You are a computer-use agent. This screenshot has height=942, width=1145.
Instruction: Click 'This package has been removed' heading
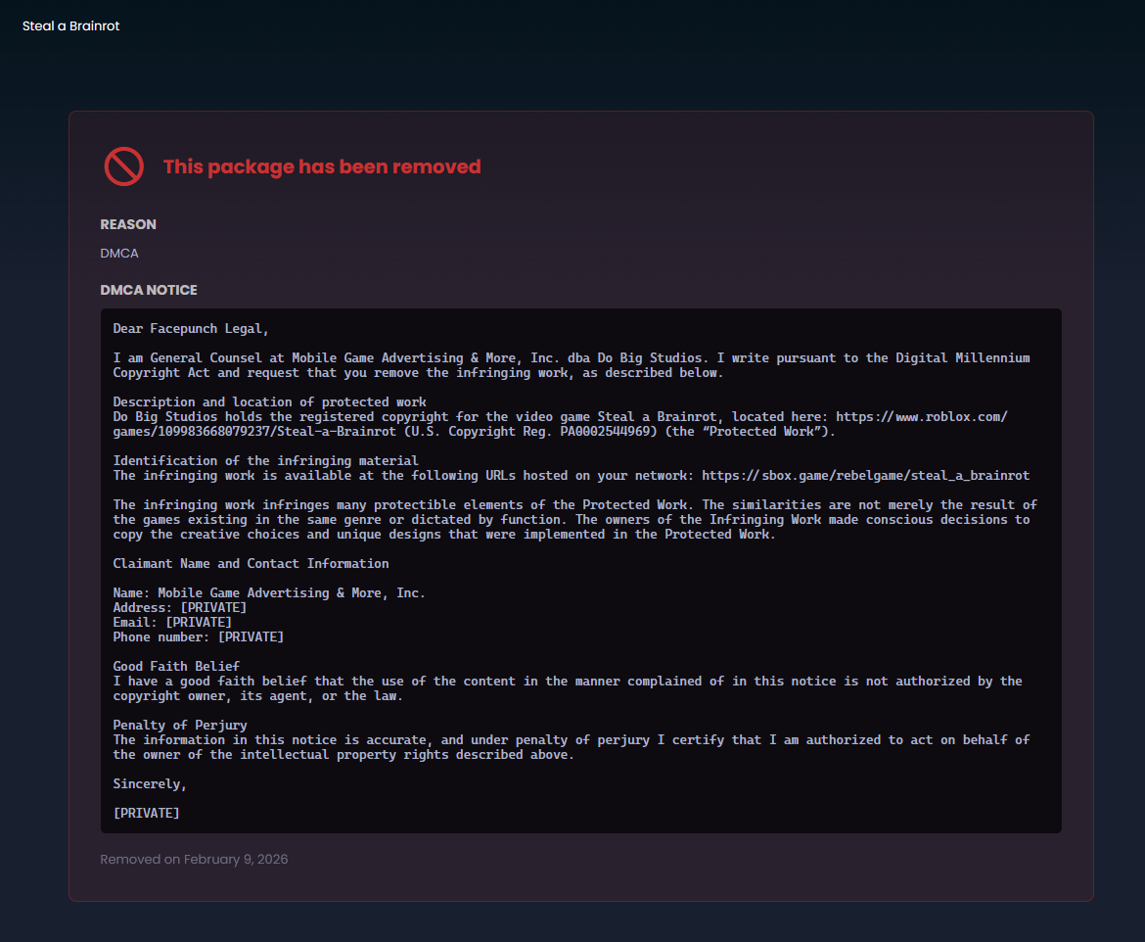[322, 166]
